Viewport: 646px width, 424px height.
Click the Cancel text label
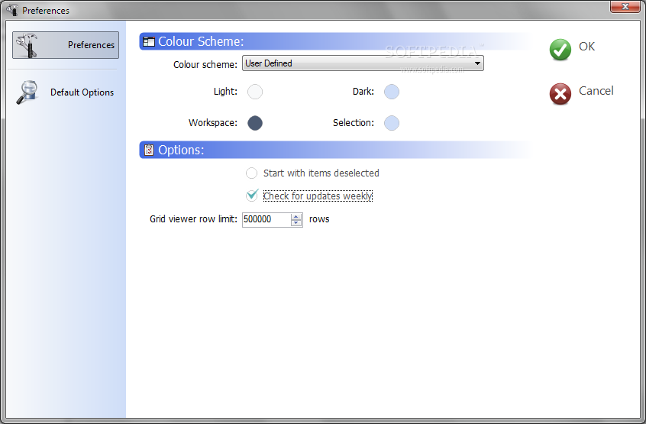596,91
